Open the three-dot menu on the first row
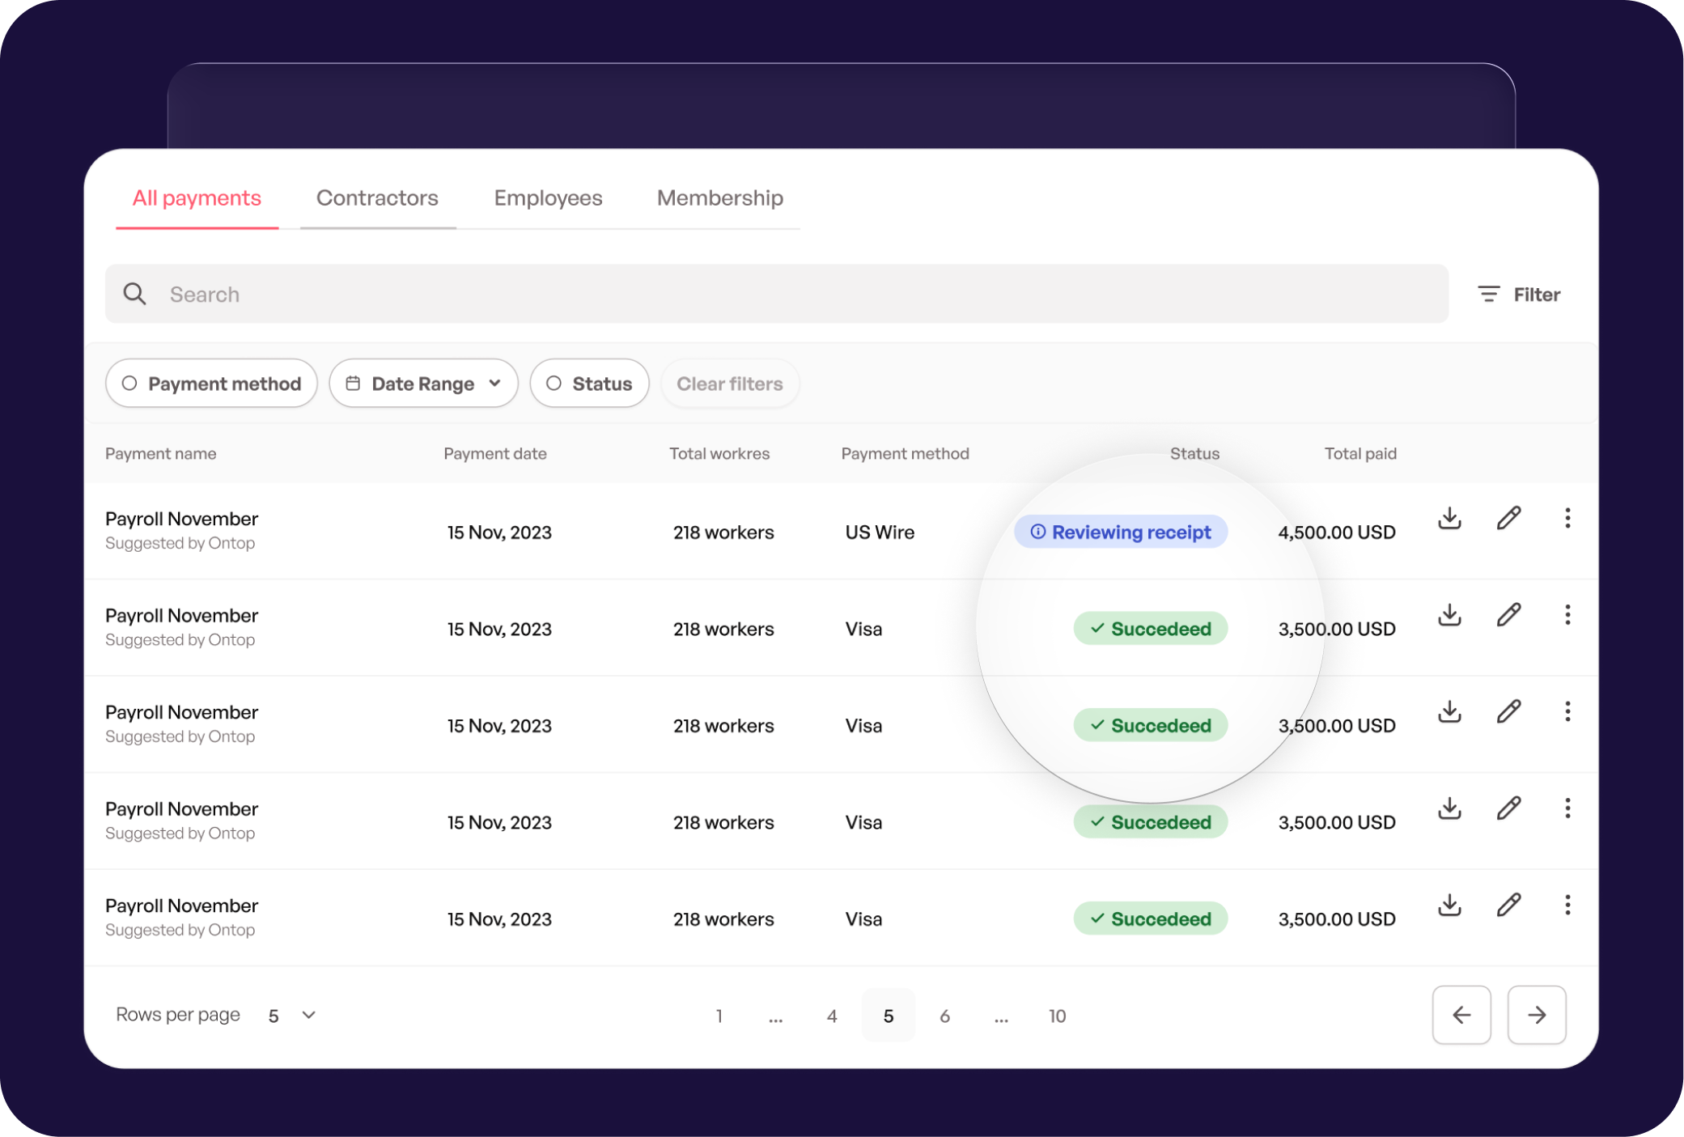Image resolution: width=1684 pixels, height=1137 pixels. coord(1567,518)
